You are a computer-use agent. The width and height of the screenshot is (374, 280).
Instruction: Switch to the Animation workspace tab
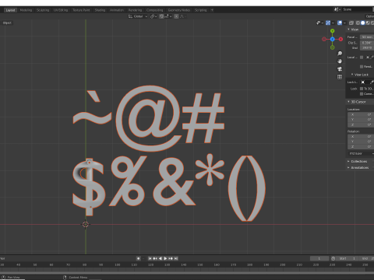click(117, 10)
